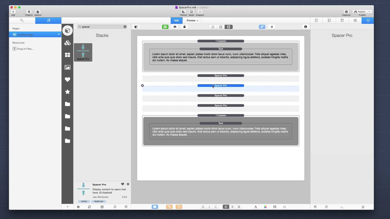
Task: Click the HTML code icon in format bar
Action: click(x=284, y=207)
